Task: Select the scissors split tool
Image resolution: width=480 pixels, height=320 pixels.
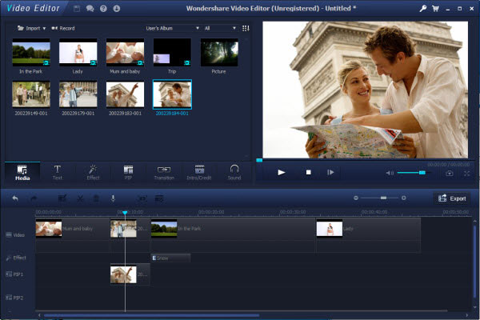Action: coord(80,198)
